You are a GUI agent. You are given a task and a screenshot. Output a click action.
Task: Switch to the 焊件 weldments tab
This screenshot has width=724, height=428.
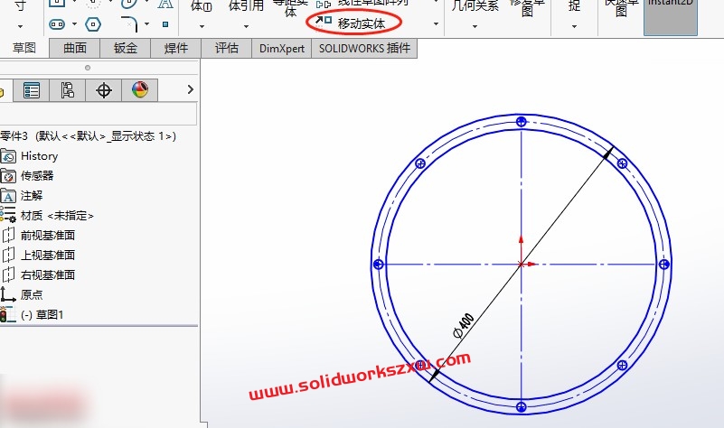(x=176, y=48)
